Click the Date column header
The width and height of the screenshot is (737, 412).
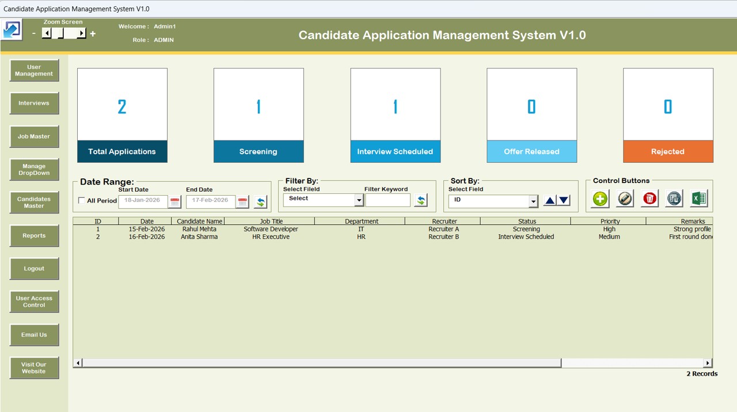click(x=145, y=221)
